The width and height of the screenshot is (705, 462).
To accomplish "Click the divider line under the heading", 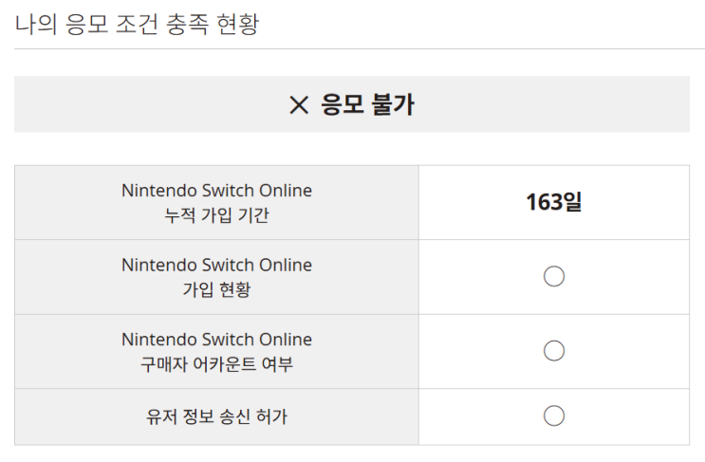I will click(352, 49).
